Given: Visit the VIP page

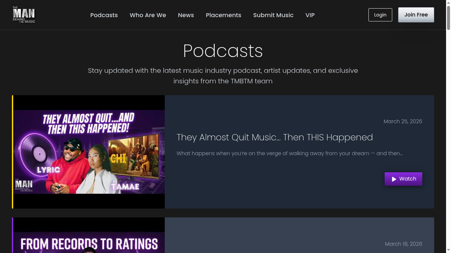Looking at the screenshot, I should coord(310,15).
